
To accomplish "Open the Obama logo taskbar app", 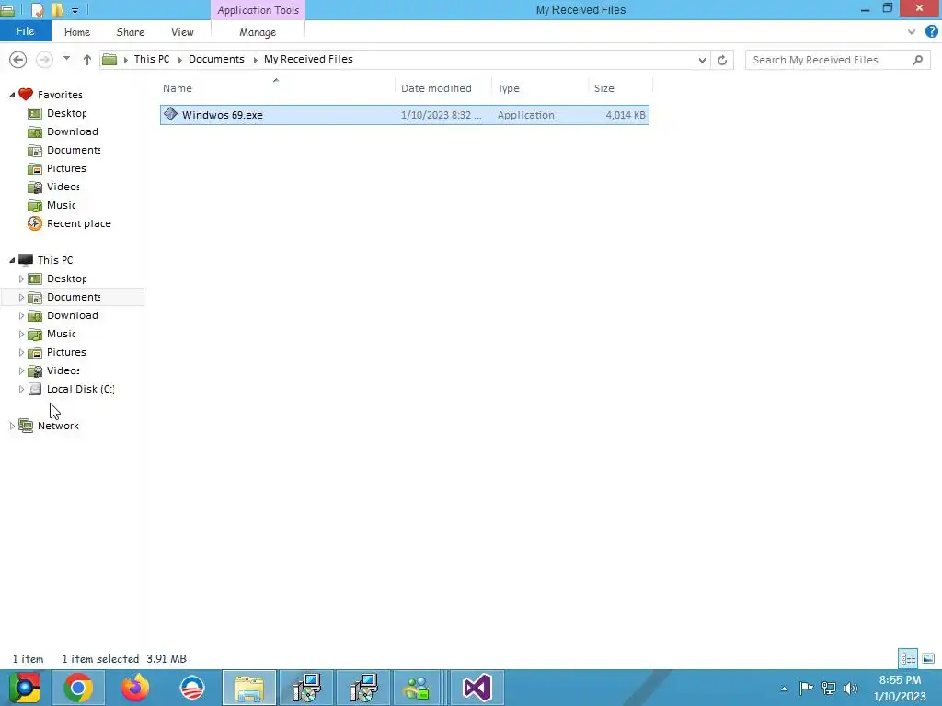I will pyautogui.click(x=192, y=688).
